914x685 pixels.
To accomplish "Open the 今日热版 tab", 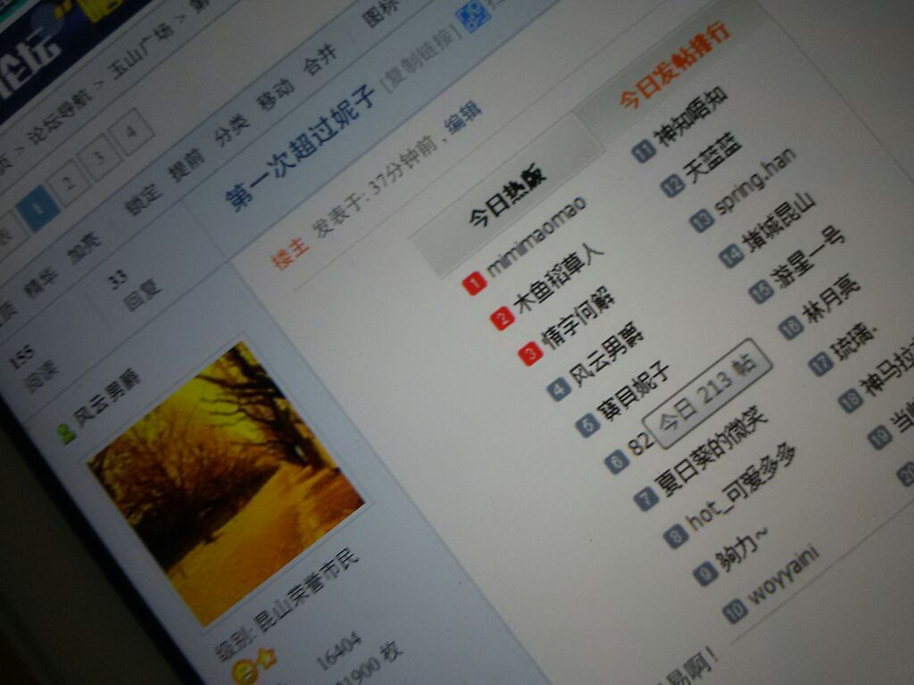I will tap(508, 198).
